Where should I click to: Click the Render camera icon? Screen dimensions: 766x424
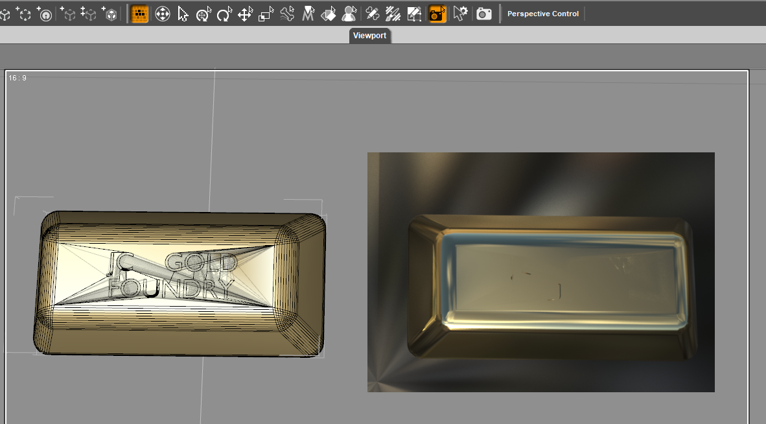point(483,14)
